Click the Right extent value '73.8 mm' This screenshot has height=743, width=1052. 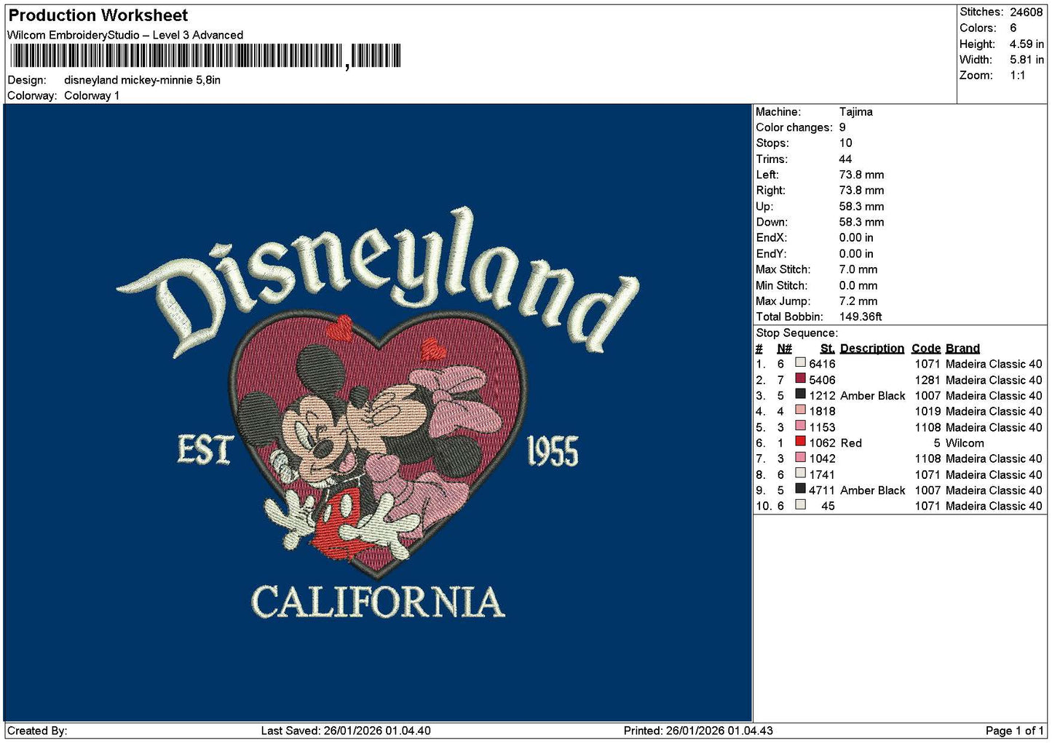[861, 191]
